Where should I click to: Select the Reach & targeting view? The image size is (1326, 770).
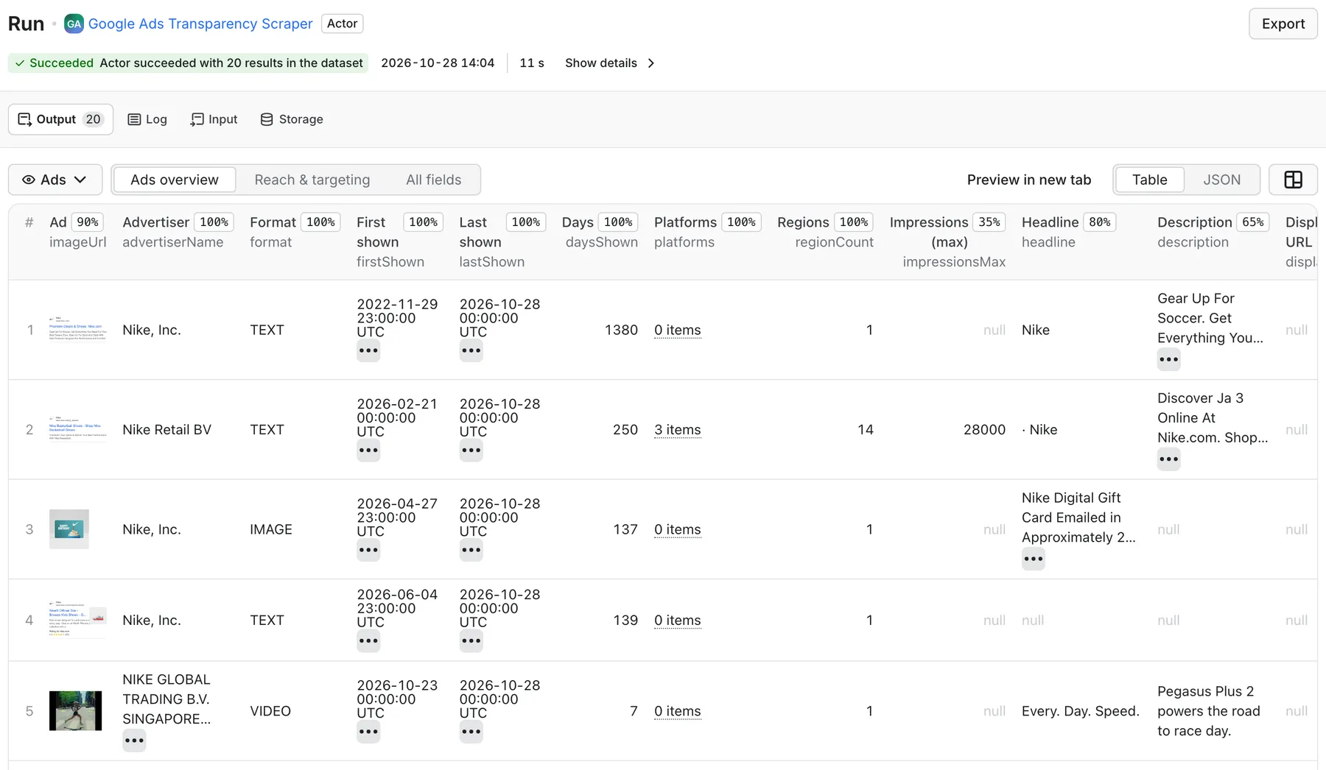(312, 180)
